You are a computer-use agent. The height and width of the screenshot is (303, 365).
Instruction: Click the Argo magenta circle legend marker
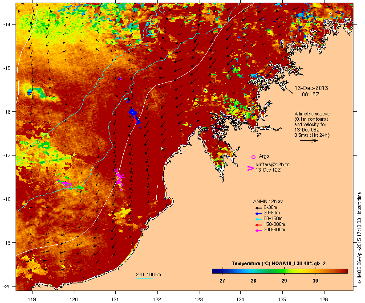tap(254, 157)
